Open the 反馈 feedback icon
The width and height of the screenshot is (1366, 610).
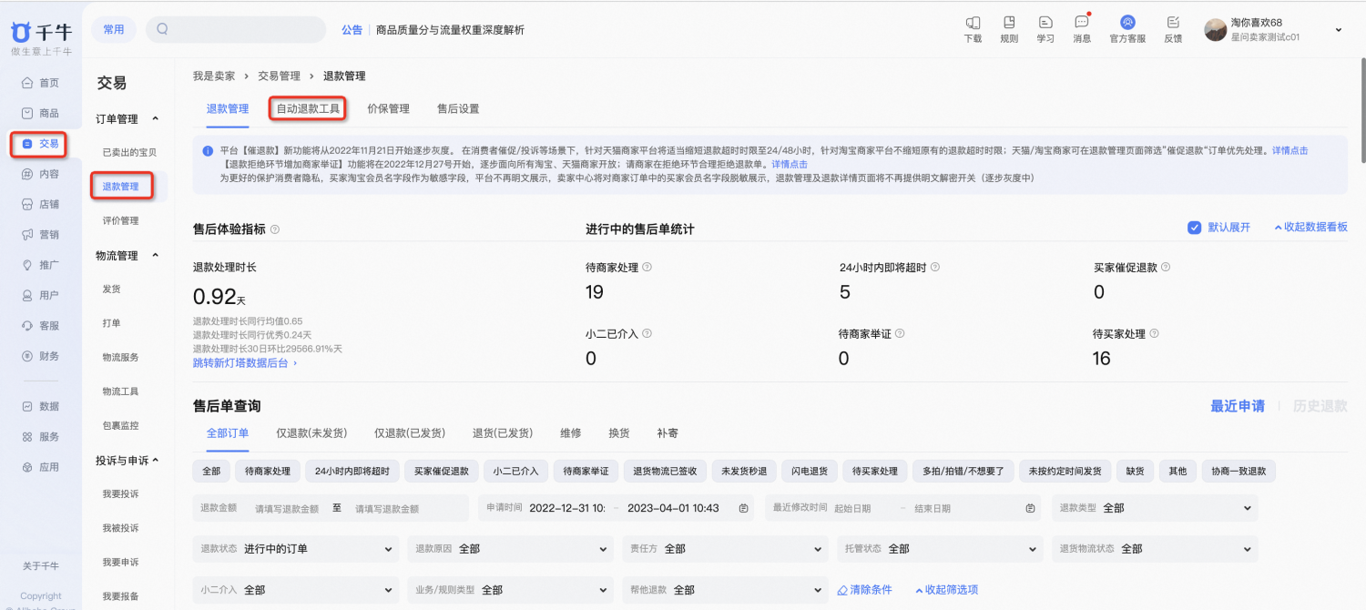coord(1173,23)
